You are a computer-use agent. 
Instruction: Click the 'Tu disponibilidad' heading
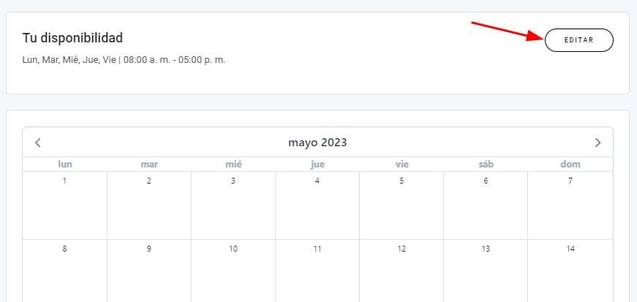(72, 37)
